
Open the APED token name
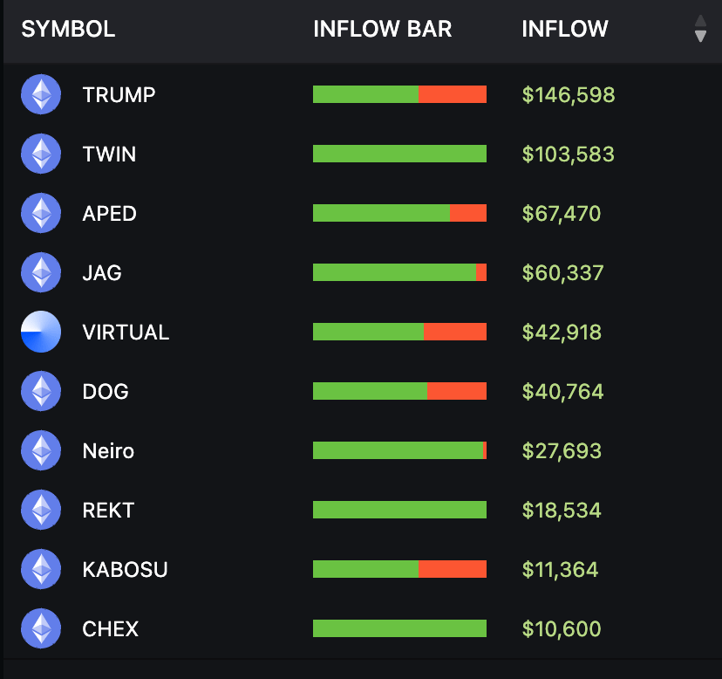pos(110,214)
